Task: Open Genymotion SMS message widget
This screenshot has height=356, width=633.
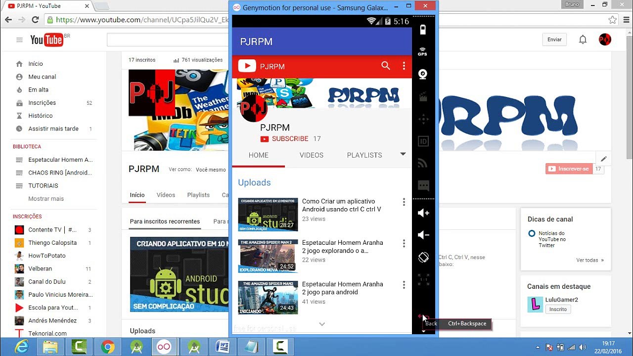Action: [423, 185]
